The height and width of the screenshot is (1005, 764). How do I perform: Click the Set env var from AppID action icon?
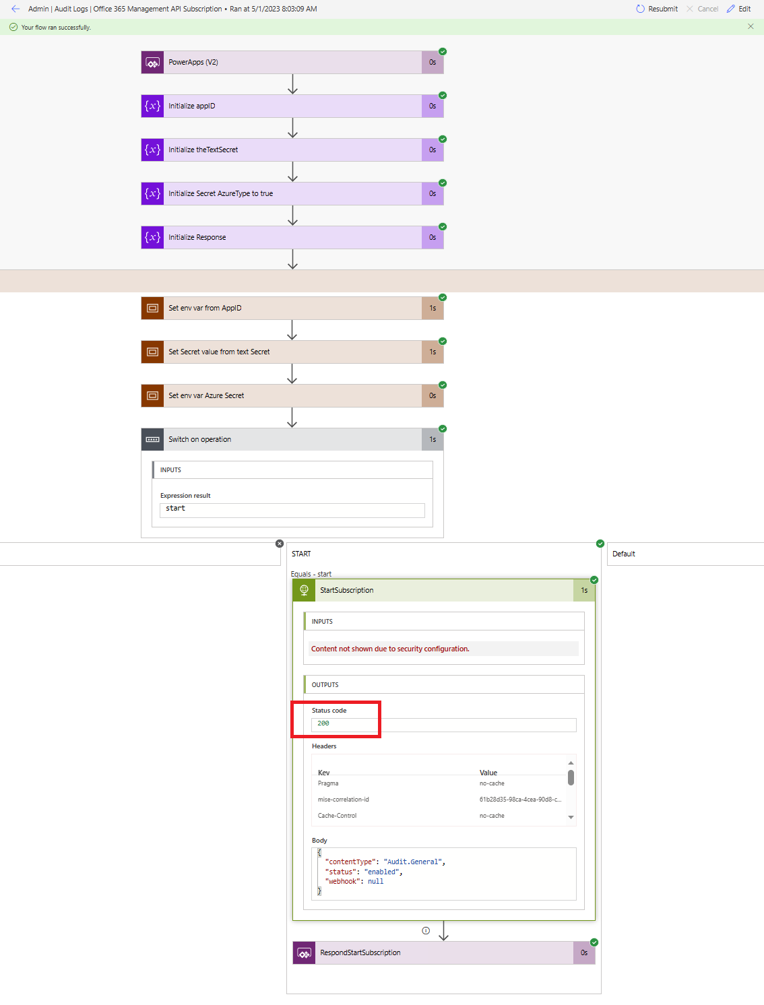tap(153, 308)
